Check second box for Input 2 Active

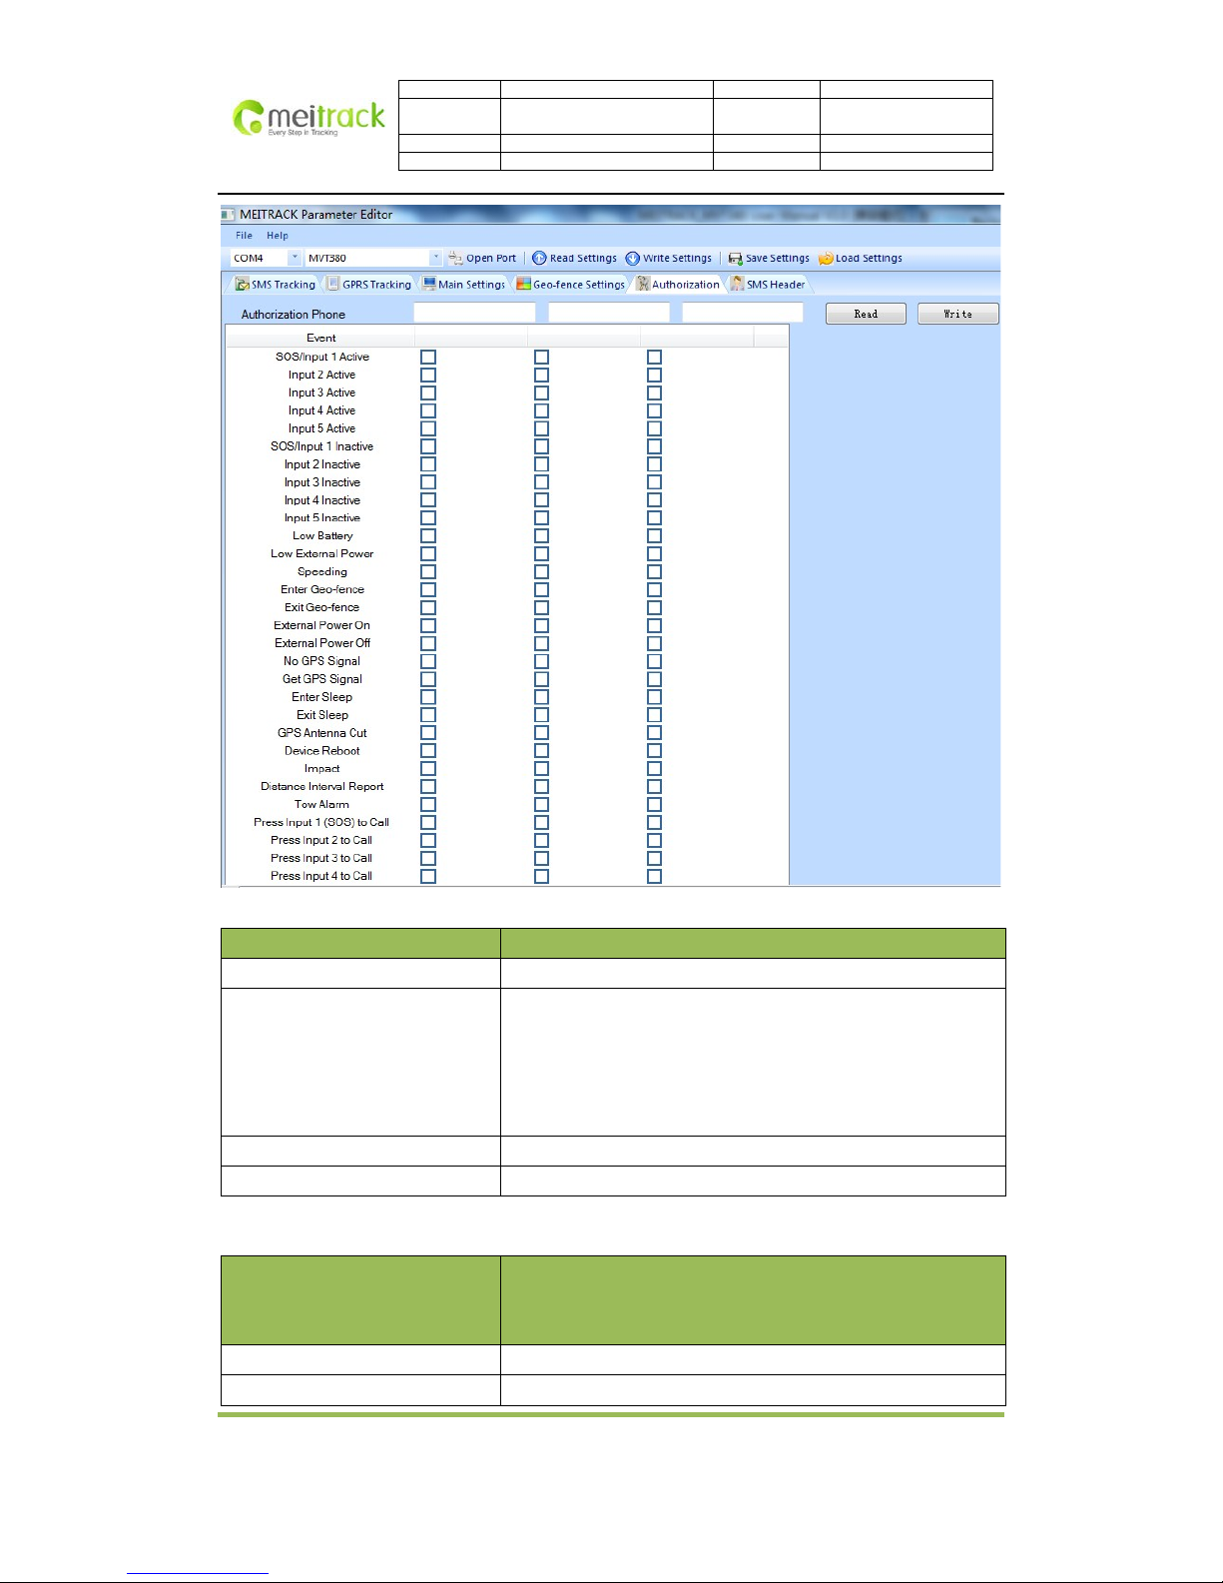pos(541,375)
